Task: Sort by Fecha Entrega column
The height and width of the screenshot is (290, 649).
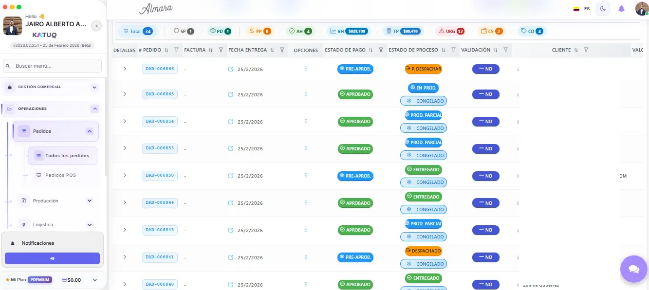Action: [272, 50]
